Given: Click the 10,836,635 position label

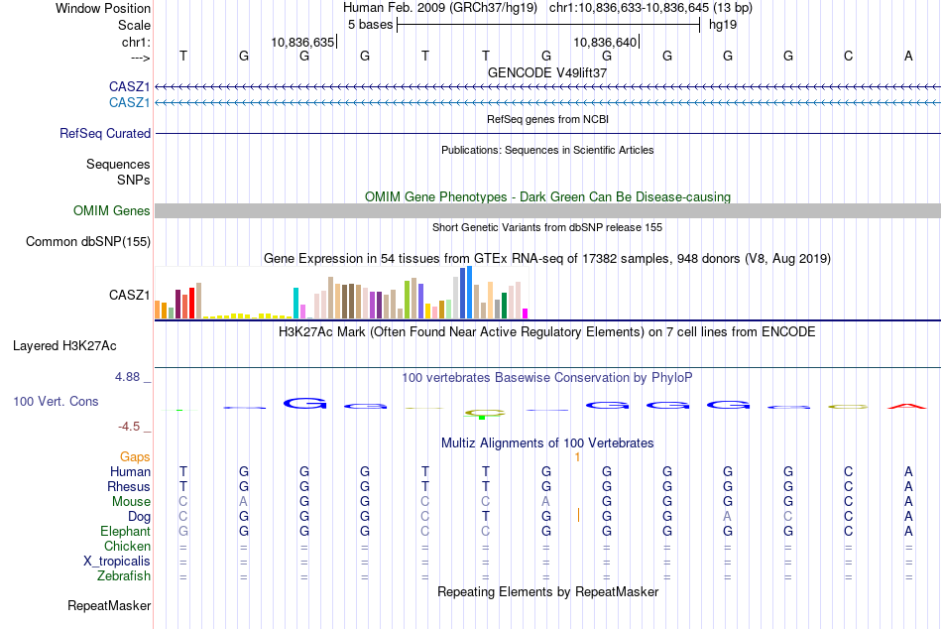Looking at the screenshot, I should pos(302,42).
